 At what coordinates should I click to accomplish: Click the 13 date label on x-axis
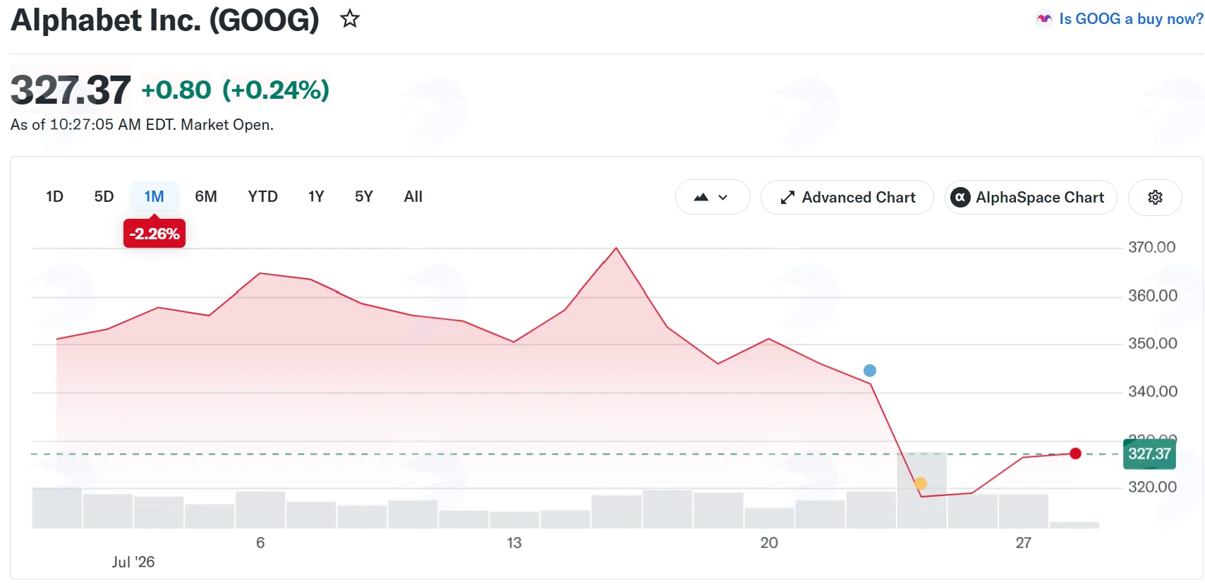coord(514,543)
